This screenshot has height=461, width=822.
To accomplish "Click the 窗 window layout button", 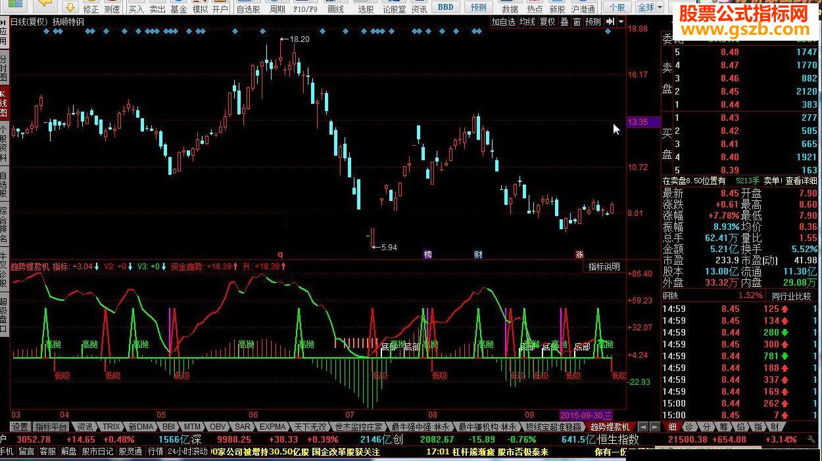I will [577, 22].
